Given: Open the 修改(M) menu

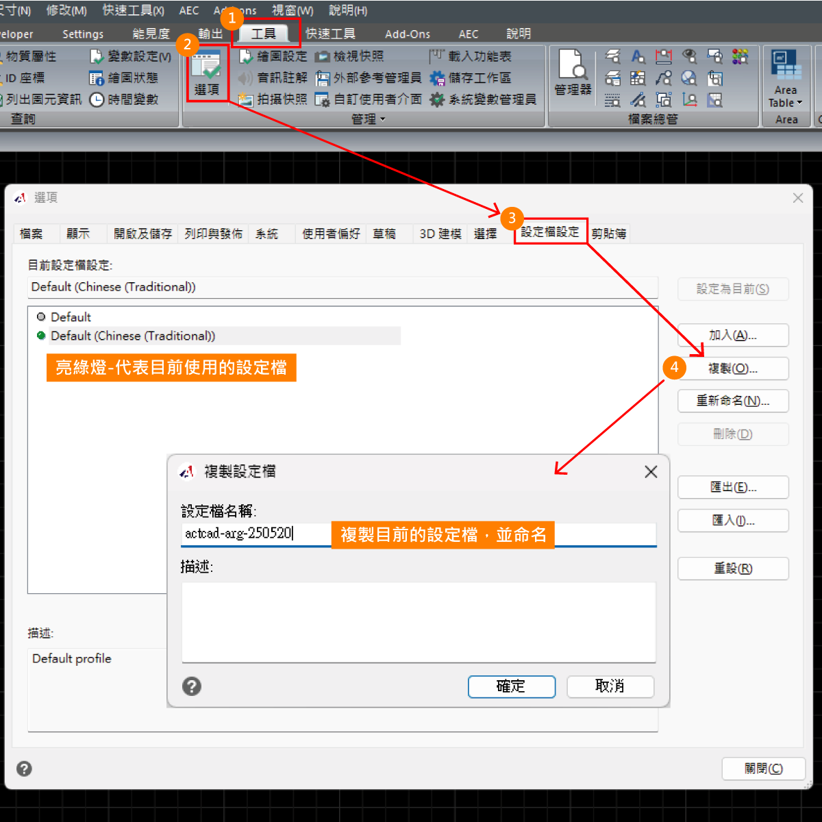Looking at the screenshot, I should pyautogui.click(x=66, y=10).
